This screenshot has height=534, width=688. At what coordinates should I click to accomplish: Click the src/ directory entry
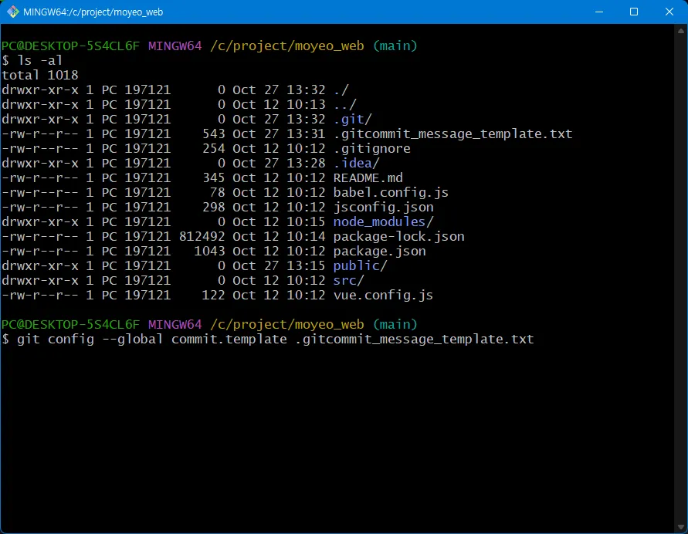point(348,280)
